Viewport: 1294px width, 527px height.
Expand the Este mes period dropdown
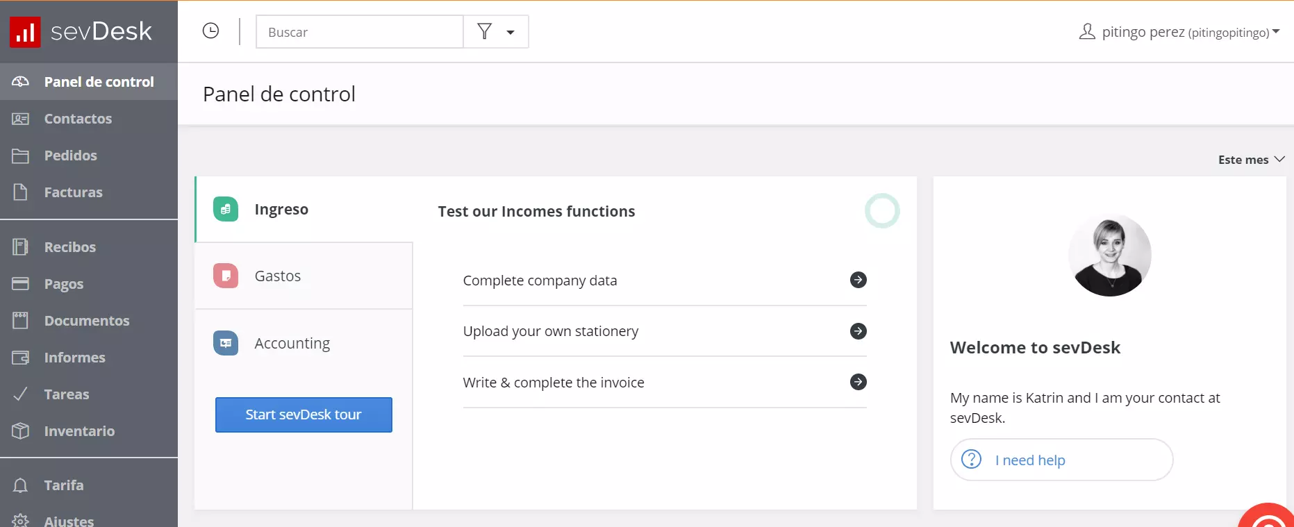pyautogui.click(x=1252, y=160)
